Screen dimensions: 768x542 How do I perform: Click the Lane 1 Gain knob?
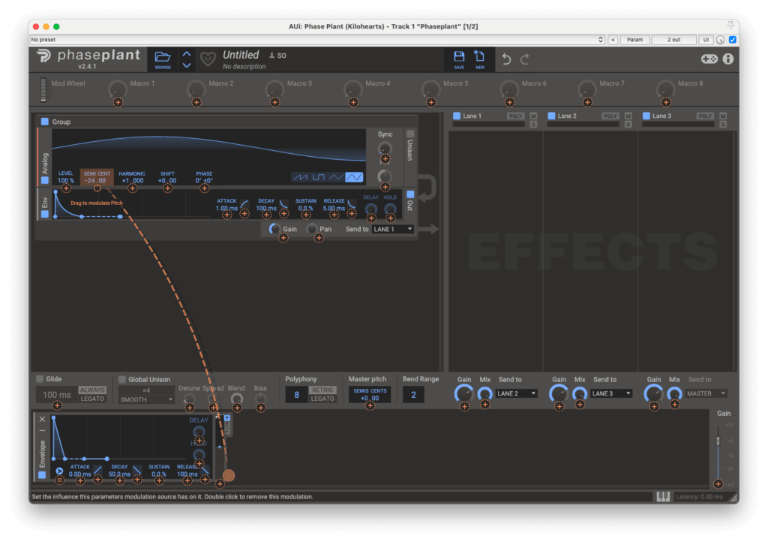click(x=463, y=393)
